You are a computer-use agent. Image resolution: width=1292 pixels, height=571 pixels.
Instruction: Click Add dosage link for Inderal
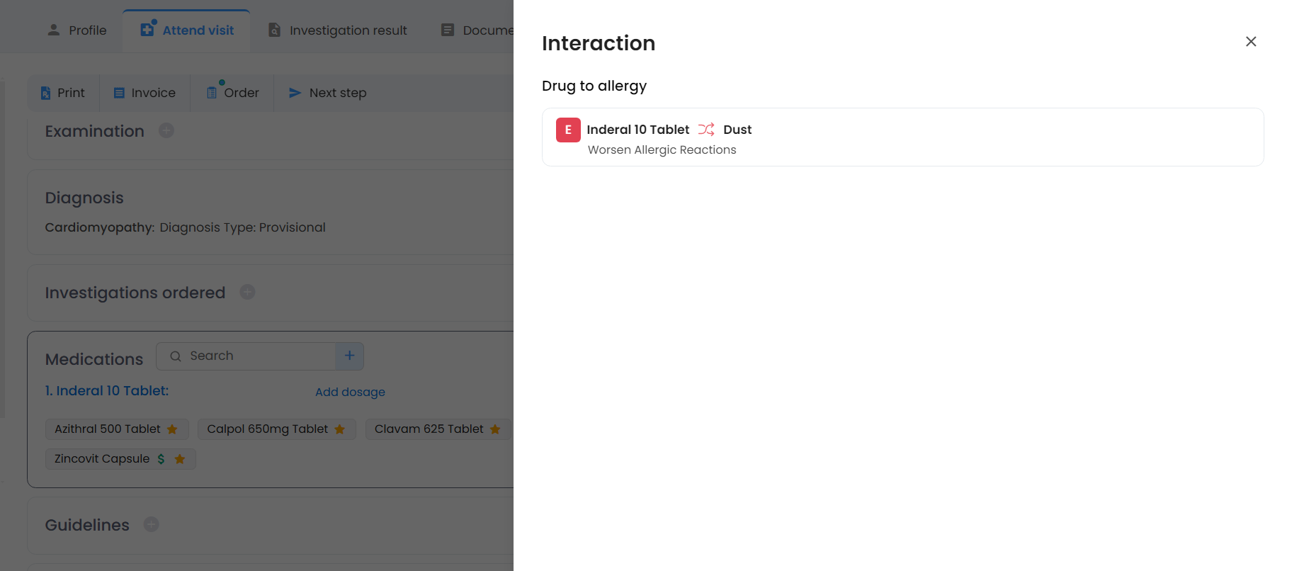350,392
